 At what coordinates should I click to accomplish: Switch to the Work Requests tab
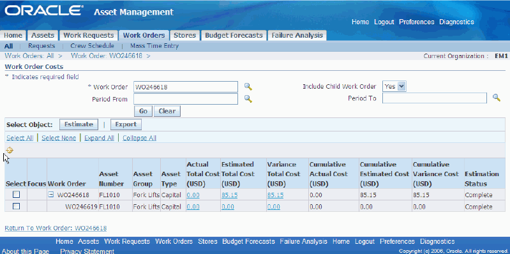(x=89, y=36)
